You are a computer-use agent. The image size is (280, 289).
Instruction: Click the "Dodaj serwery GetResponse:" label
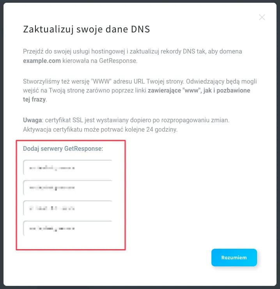coord(63,149)
